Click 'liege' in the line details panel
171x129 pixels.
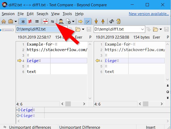click(27, 115)
